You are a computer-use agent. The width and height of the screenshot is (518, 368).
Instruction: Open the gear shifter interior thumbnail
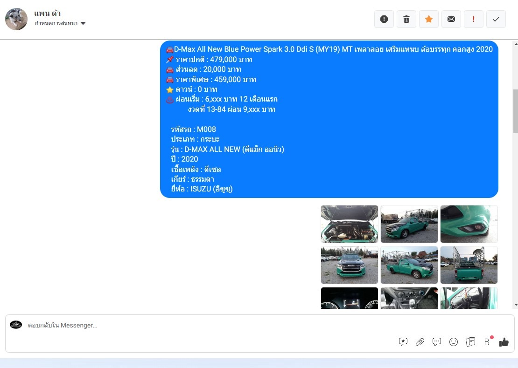pos(409,298)
